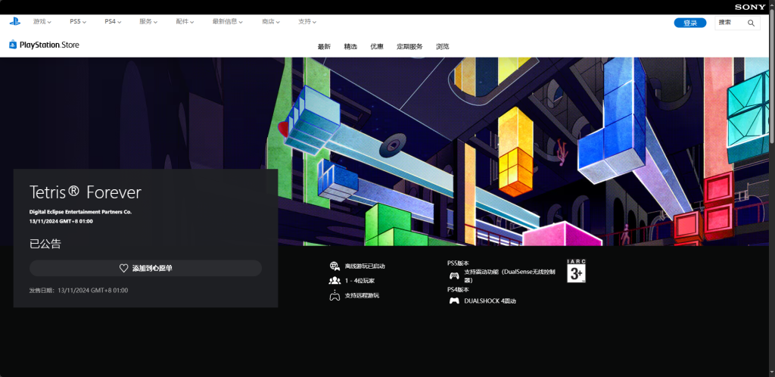Click the search magnifier icon
Viewport: 775px width, 377px height.
tap(751, 23)
